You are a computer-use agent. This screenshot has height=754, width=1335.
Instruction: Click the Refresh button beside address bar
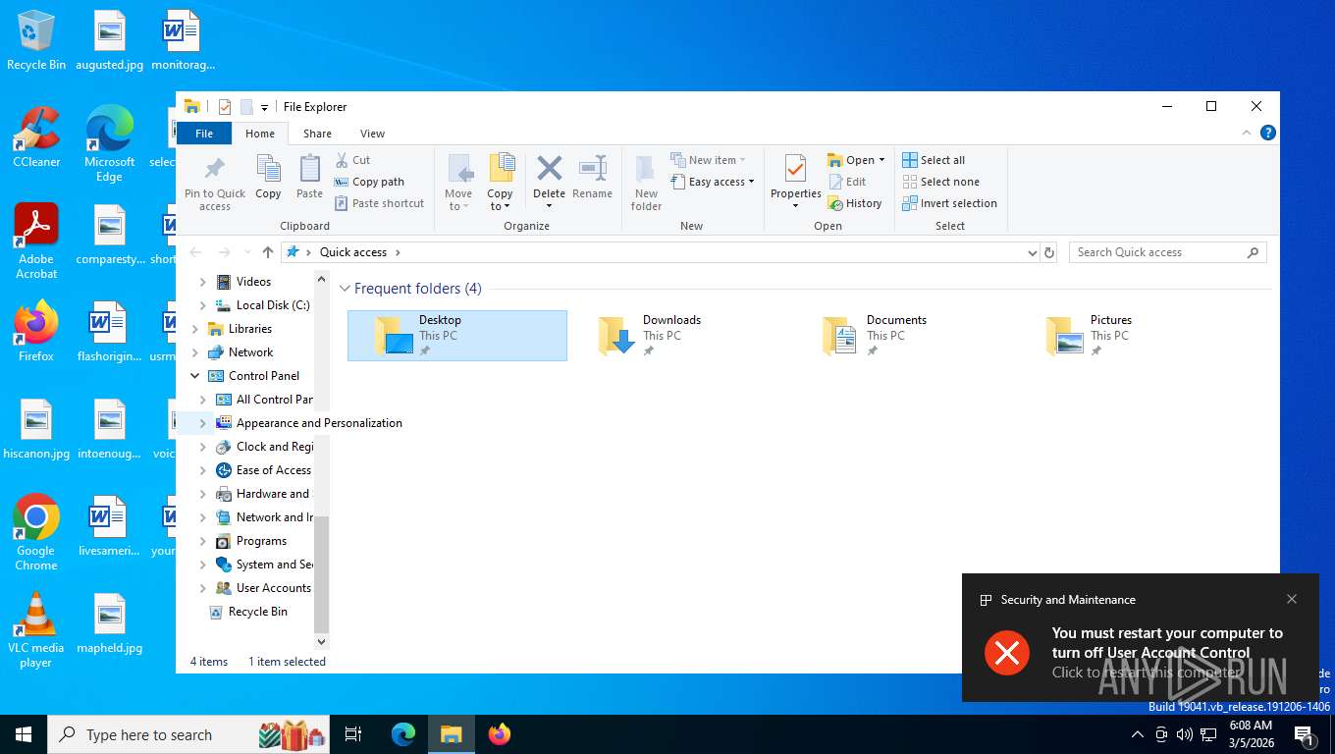(1049, 252)
